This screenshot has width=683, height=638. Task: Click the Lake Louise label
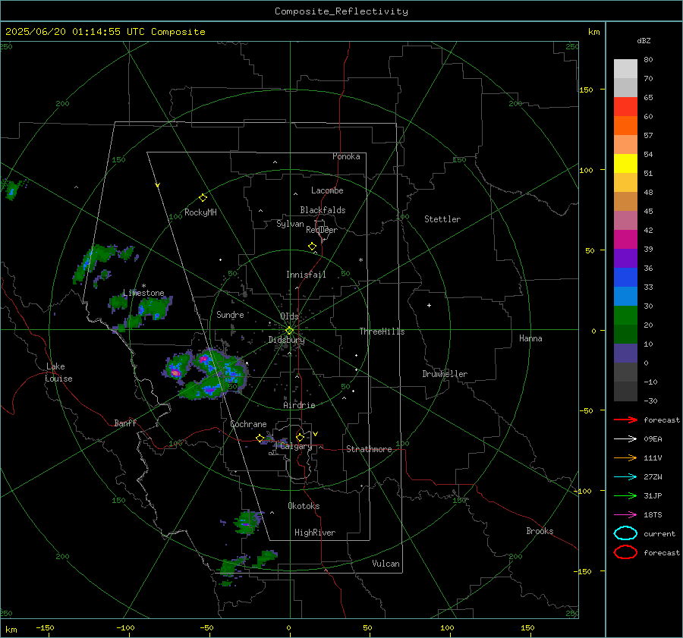[58, 372]
